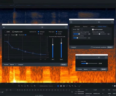Open the Gain window preset menu icon
Screen dimensions: 116x96
click(99, 57)
